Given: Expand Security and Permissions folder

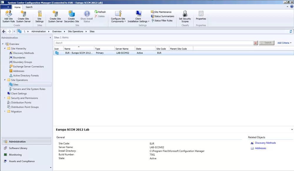Looking at the screenshot, I should [5, 98].
